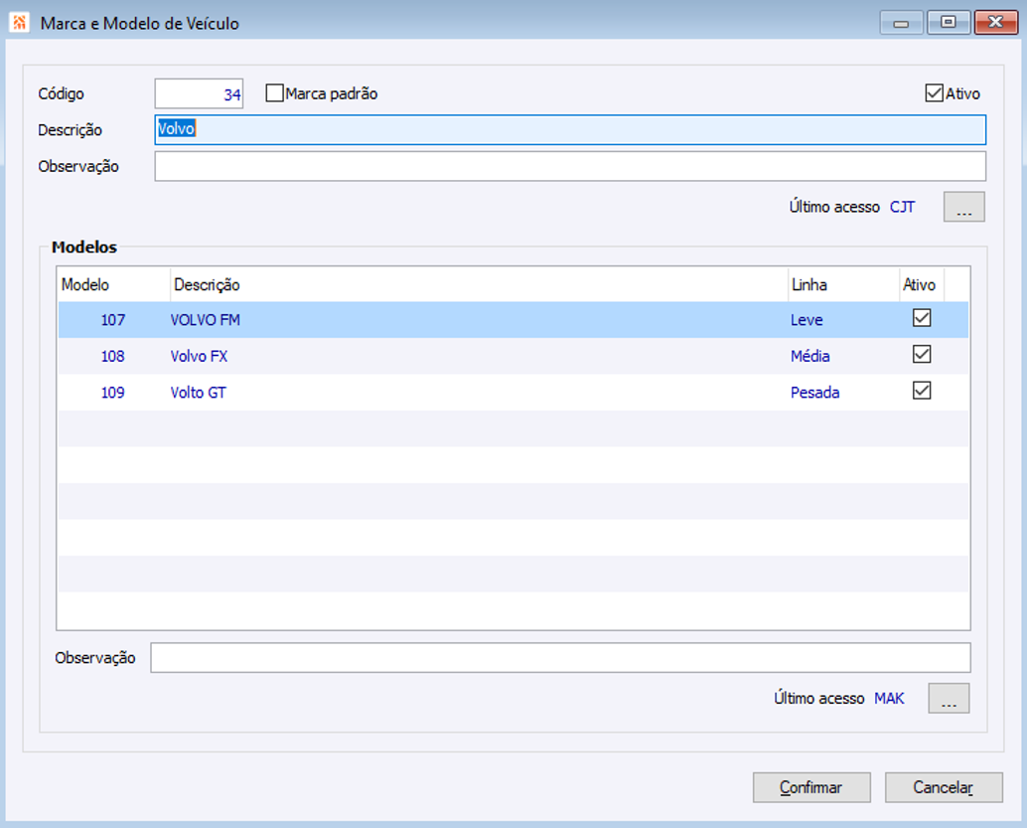The height and width of the screenshot is (828, 1027).
Task: Select model code 107 cell
Action: pos(112,320)
